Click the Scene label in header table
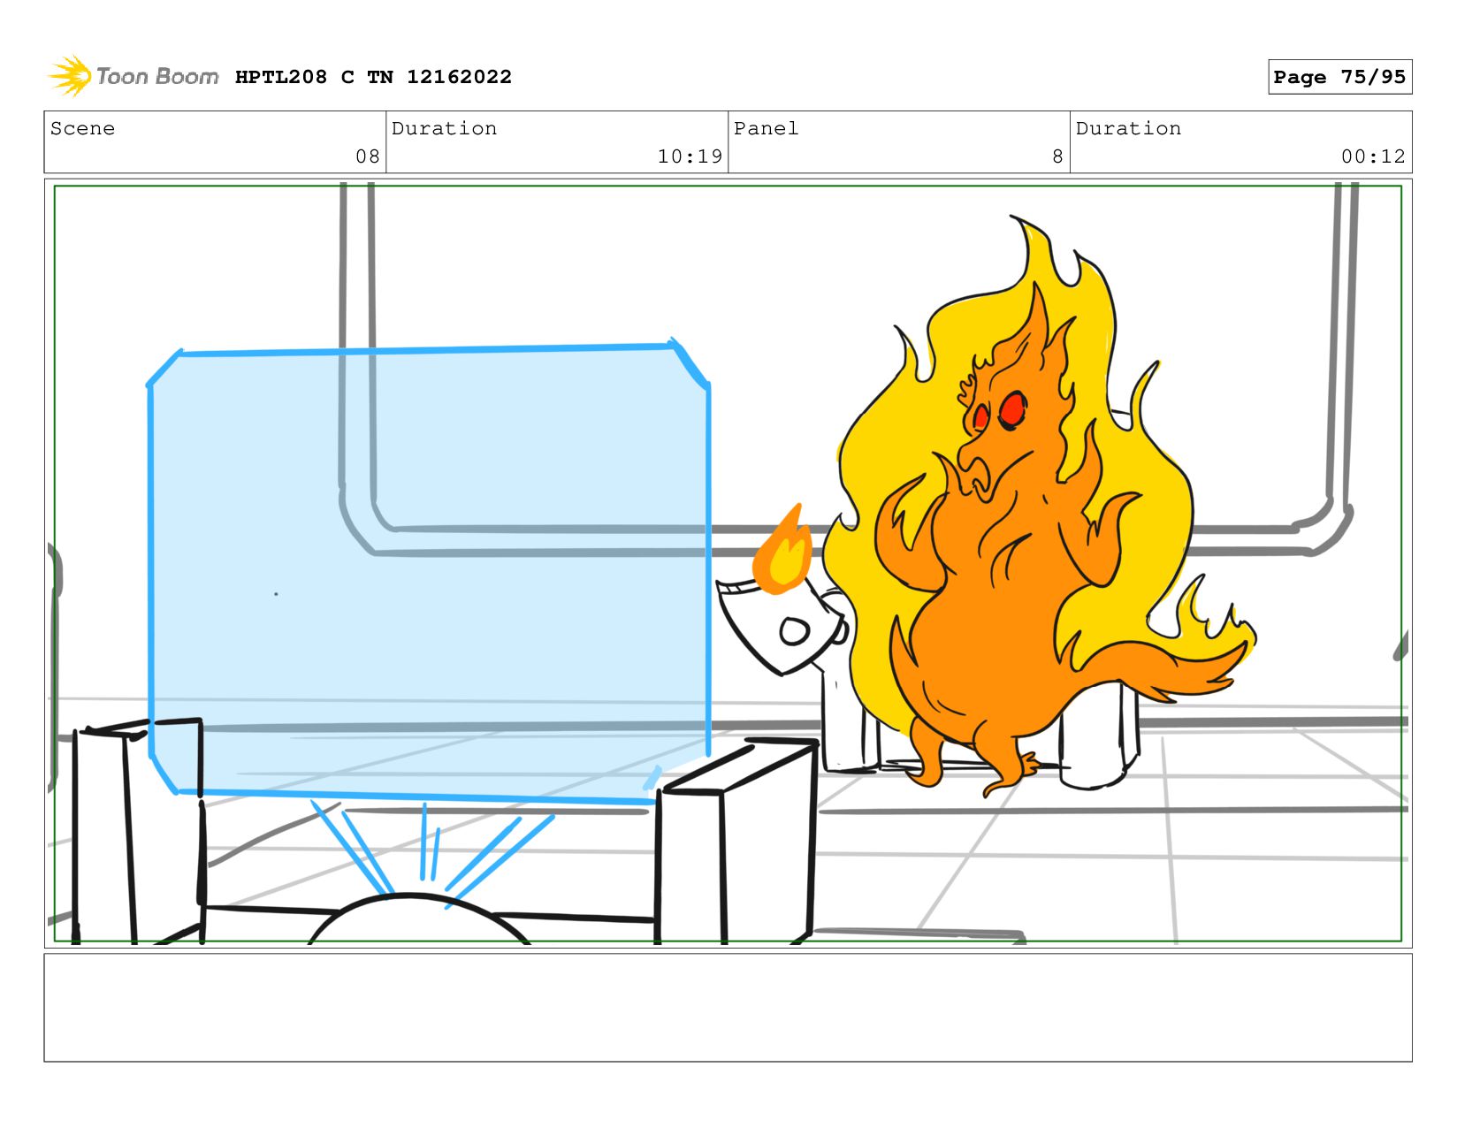Viewport: 1457px width, 1128px height. click(x=82, y=128)
